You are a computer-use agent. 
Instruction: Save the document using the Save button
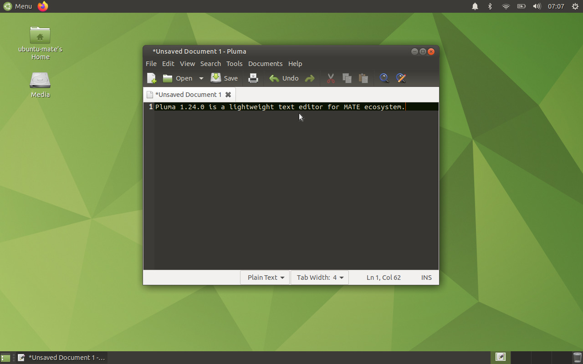click(x=224, y=78)
